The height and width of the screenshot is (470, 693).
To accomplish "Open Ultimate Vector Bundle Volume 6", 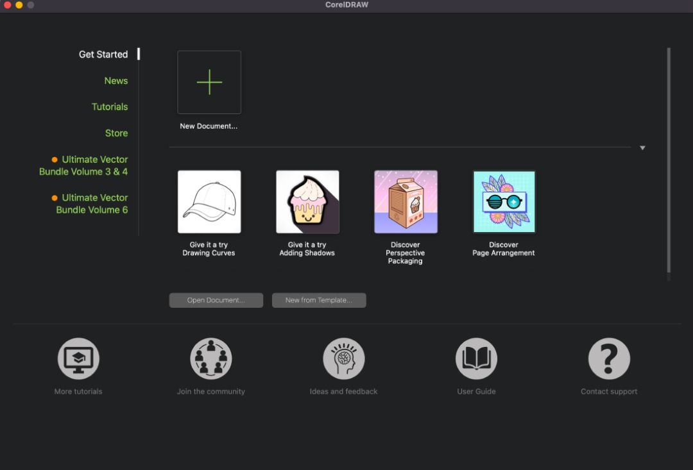I will click(x=92, y=204).
